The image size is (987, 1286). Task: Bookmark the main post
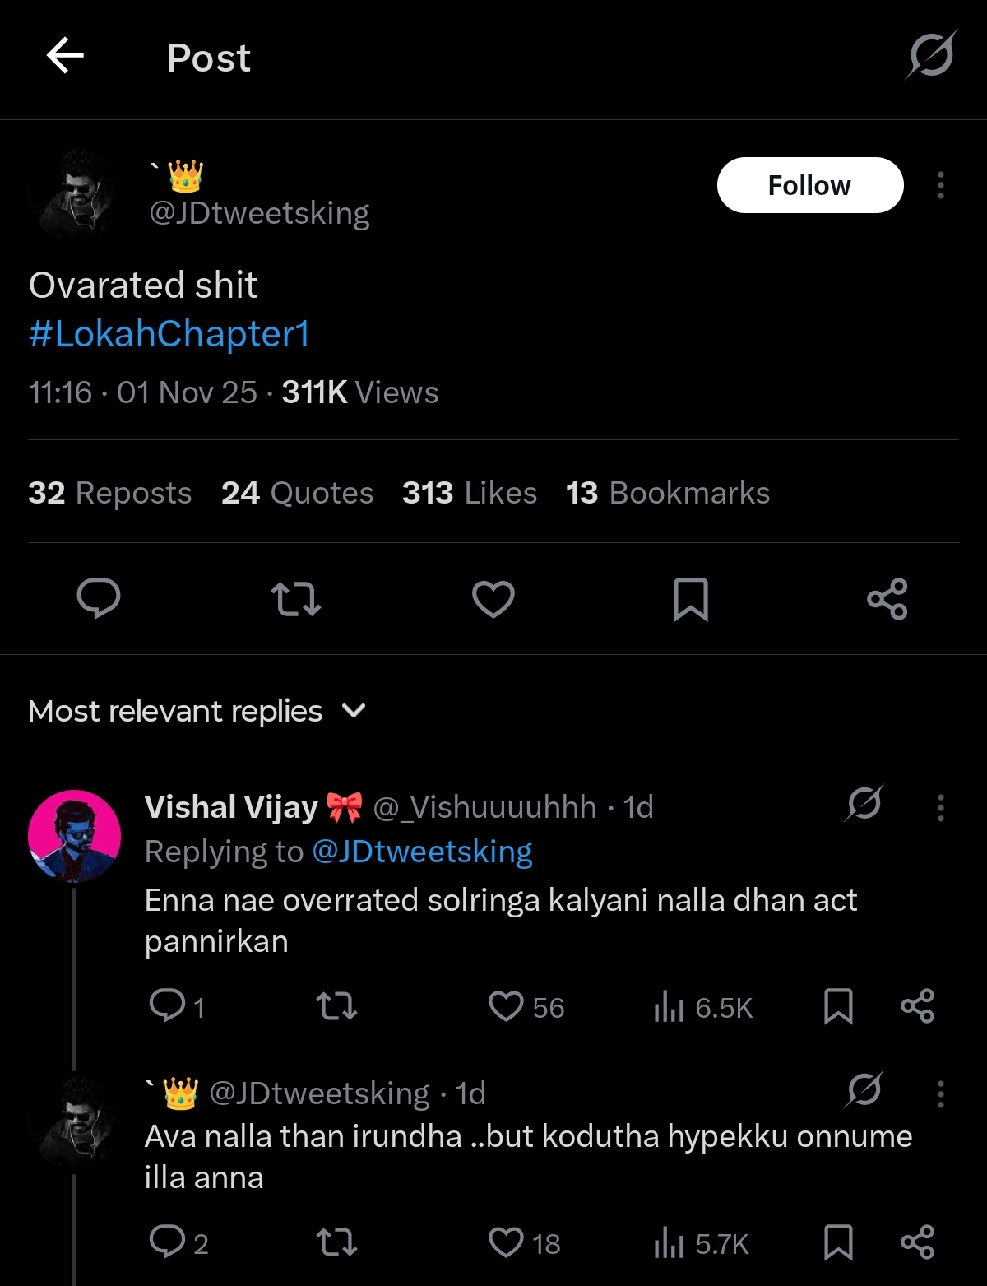(x=690, y=598)
